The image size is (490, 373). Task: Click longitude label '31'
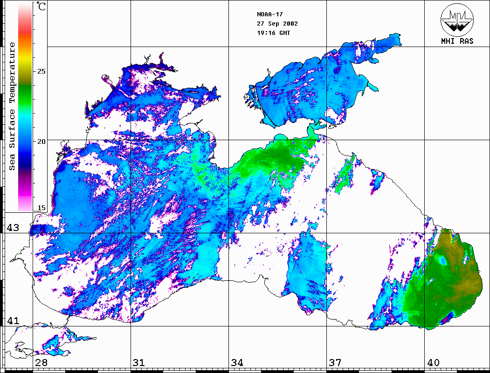click(139, 363)
